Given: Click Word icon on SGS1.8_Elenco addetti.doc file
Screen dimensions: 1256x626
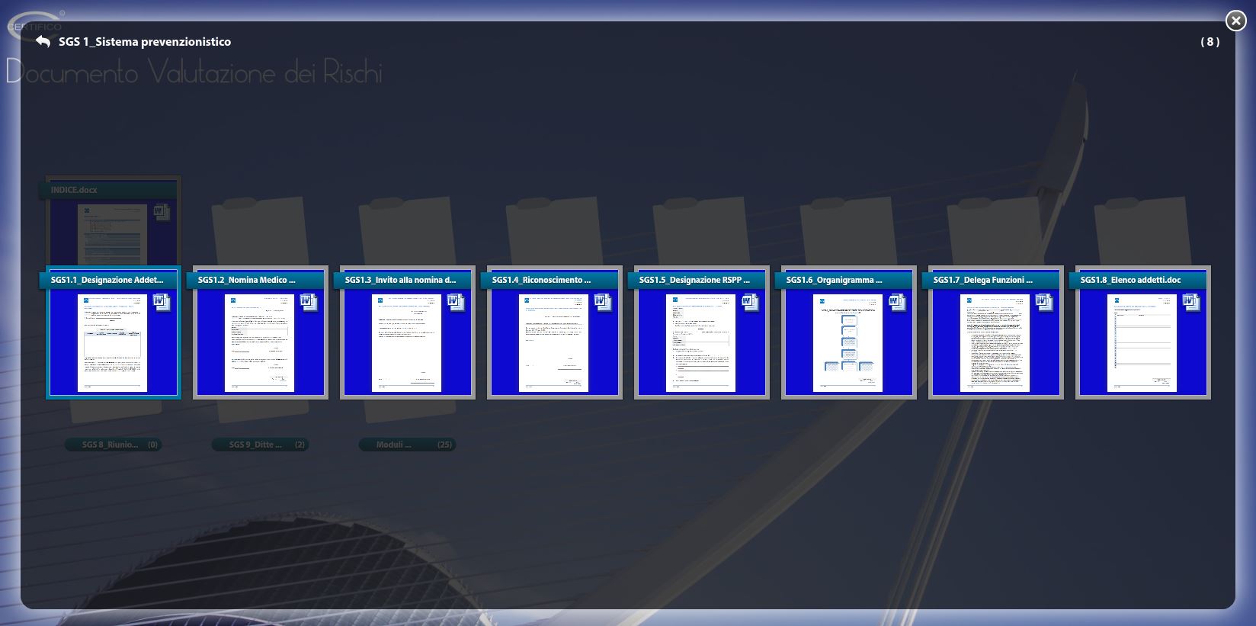Looking at the screenshot, I should pyautogui.click(x=1190, y=303).
